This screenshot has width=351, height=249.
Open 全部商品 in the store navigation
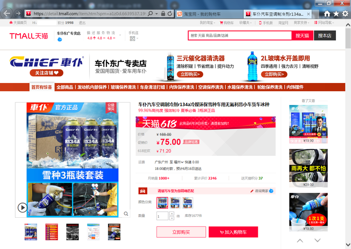[65, 87]
